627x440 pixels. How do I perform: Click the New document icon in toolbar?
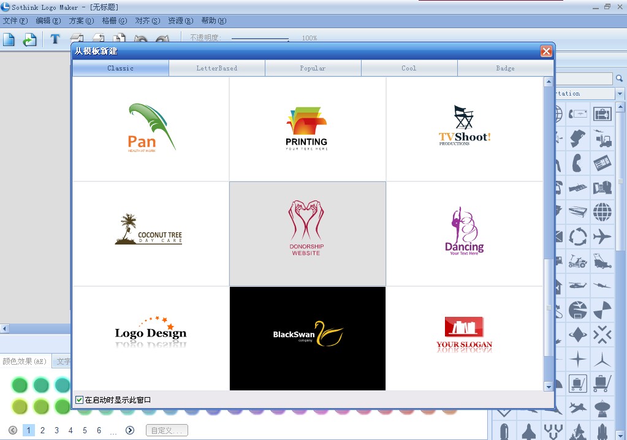point(9,39)
